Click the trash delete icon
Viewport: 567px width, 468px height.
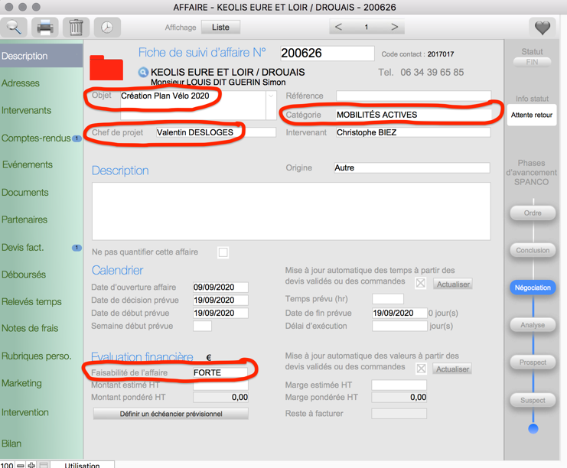tap(76, 28)
